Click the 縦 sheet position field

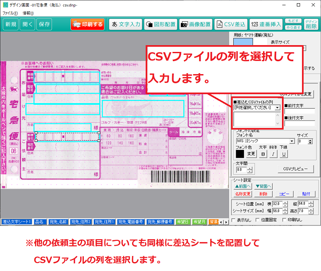(303, 204)
